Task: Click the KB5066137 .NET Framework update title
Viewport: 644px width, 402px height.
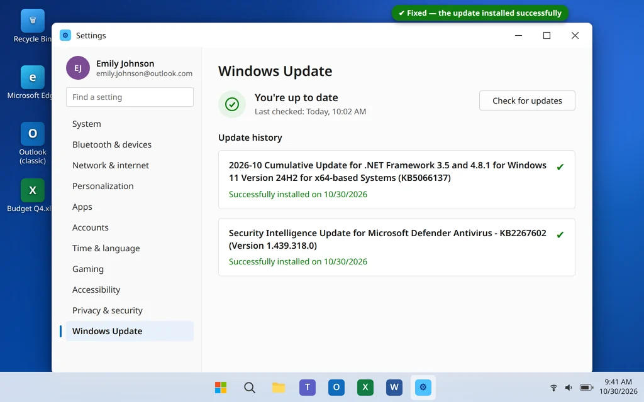Action: pos(387,171)
